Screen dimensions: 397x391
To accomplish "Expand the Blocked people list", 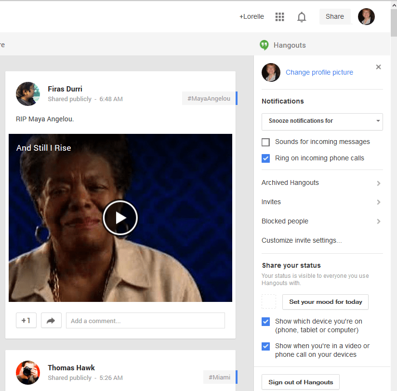I will [321, 222].
